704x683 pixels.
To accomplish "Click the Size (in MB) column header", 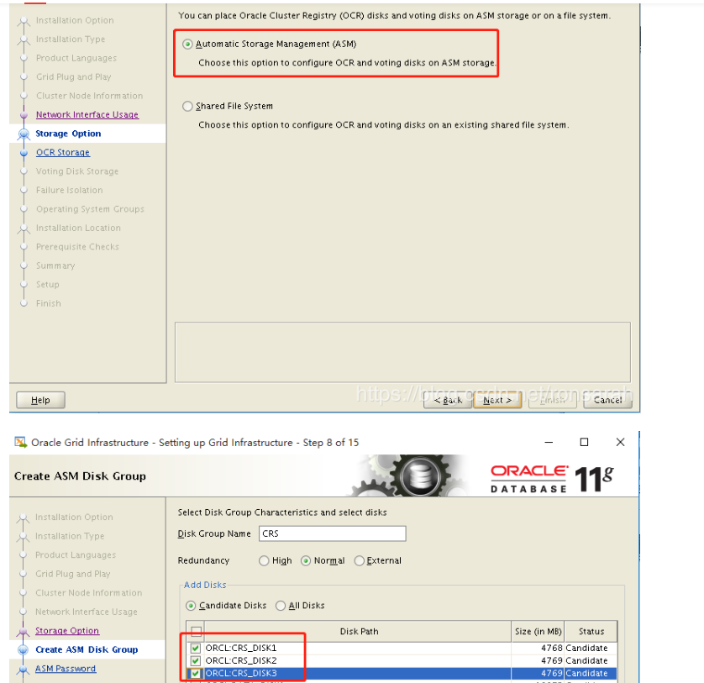I will click(x=538, y=632).
